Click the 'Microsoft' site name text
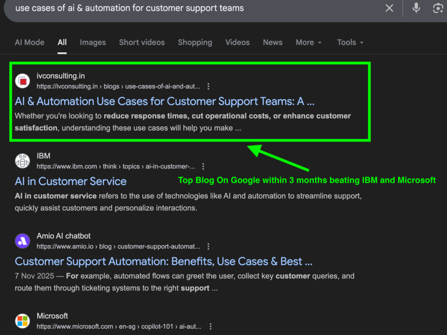The width and height of the screenshot is (447, 335). (52, 316)
